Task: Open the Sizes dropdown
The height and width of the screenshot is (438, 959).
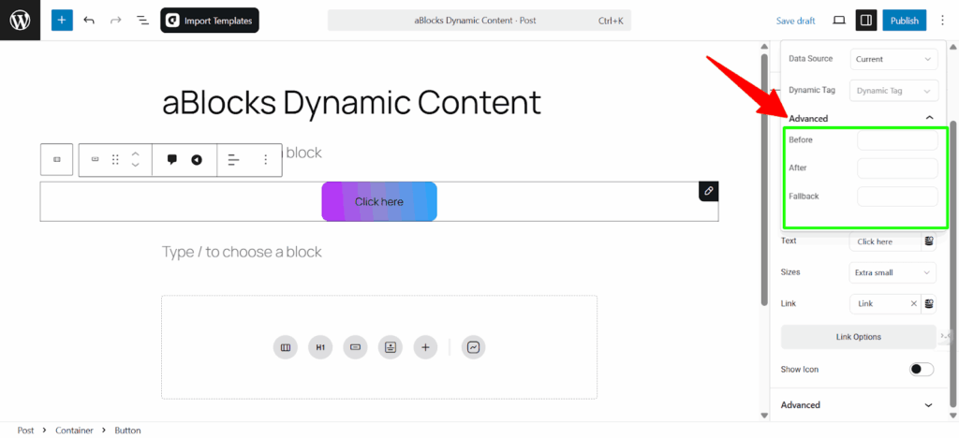Action: click(x=893, y=272)
